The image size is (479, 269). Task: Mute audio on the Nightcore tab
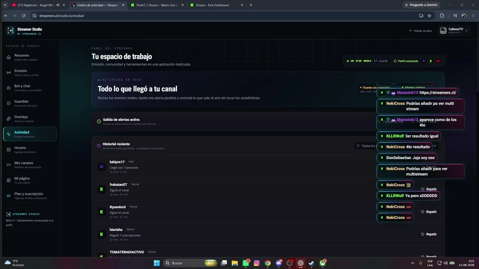click(58, 5)
